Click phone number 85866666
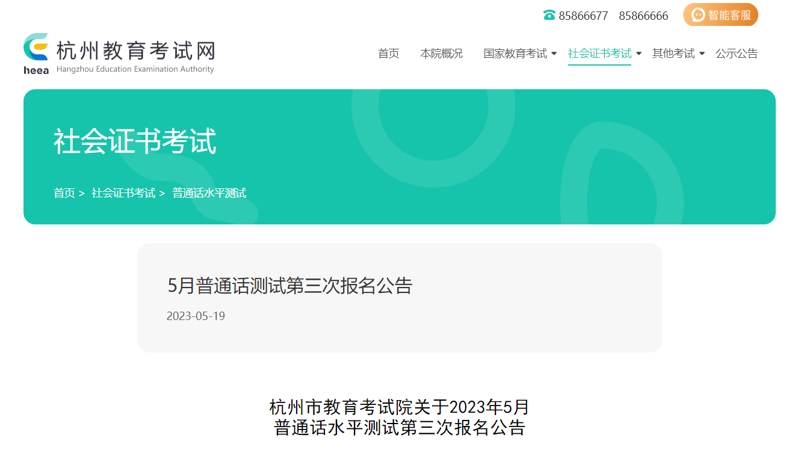792x453 pixels. (643, 16)
